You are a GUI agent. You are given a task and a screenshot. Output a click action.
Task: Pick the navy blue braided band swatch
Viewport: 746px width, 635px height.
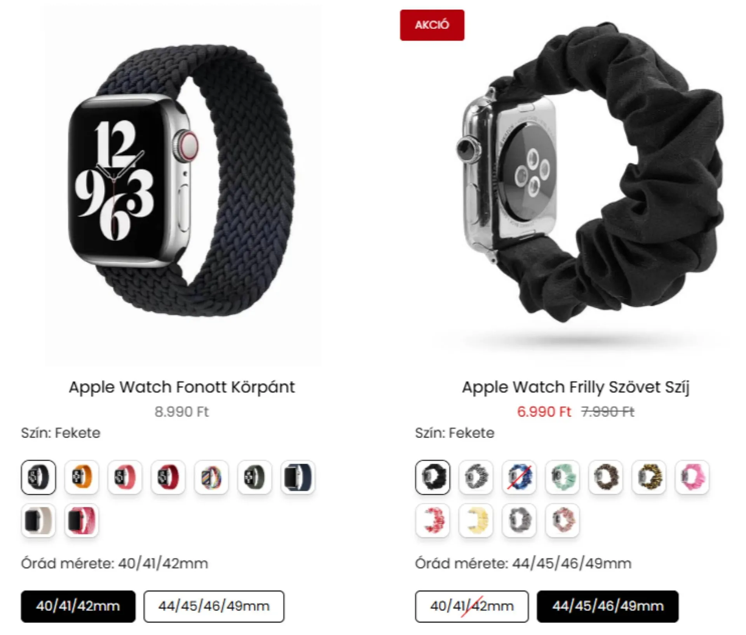(298, 477)
